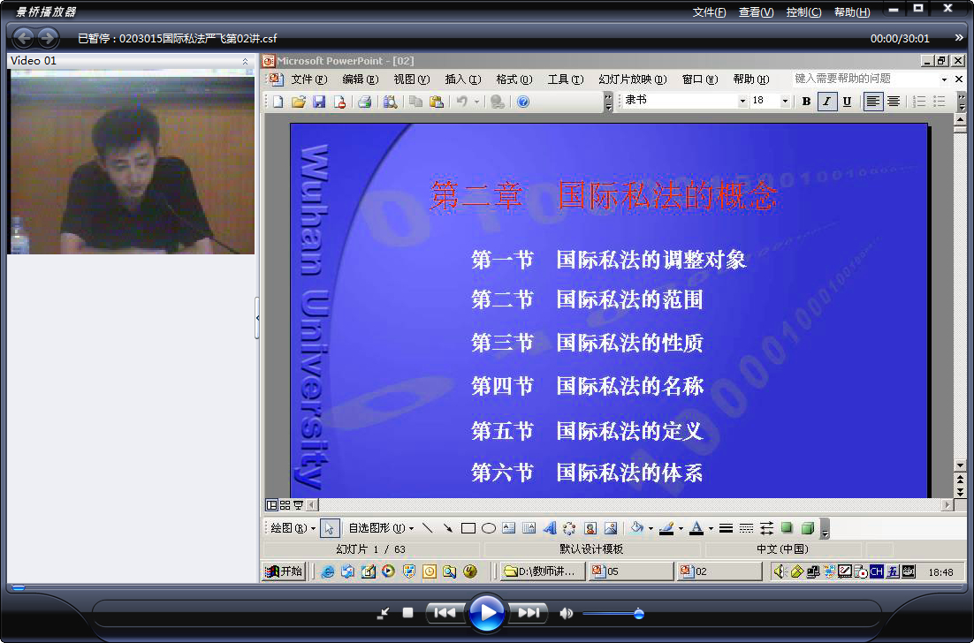Screen dimensions: 974x643
Task: Click the Save floppy disk icon
Action: click(x=319, y=102)
